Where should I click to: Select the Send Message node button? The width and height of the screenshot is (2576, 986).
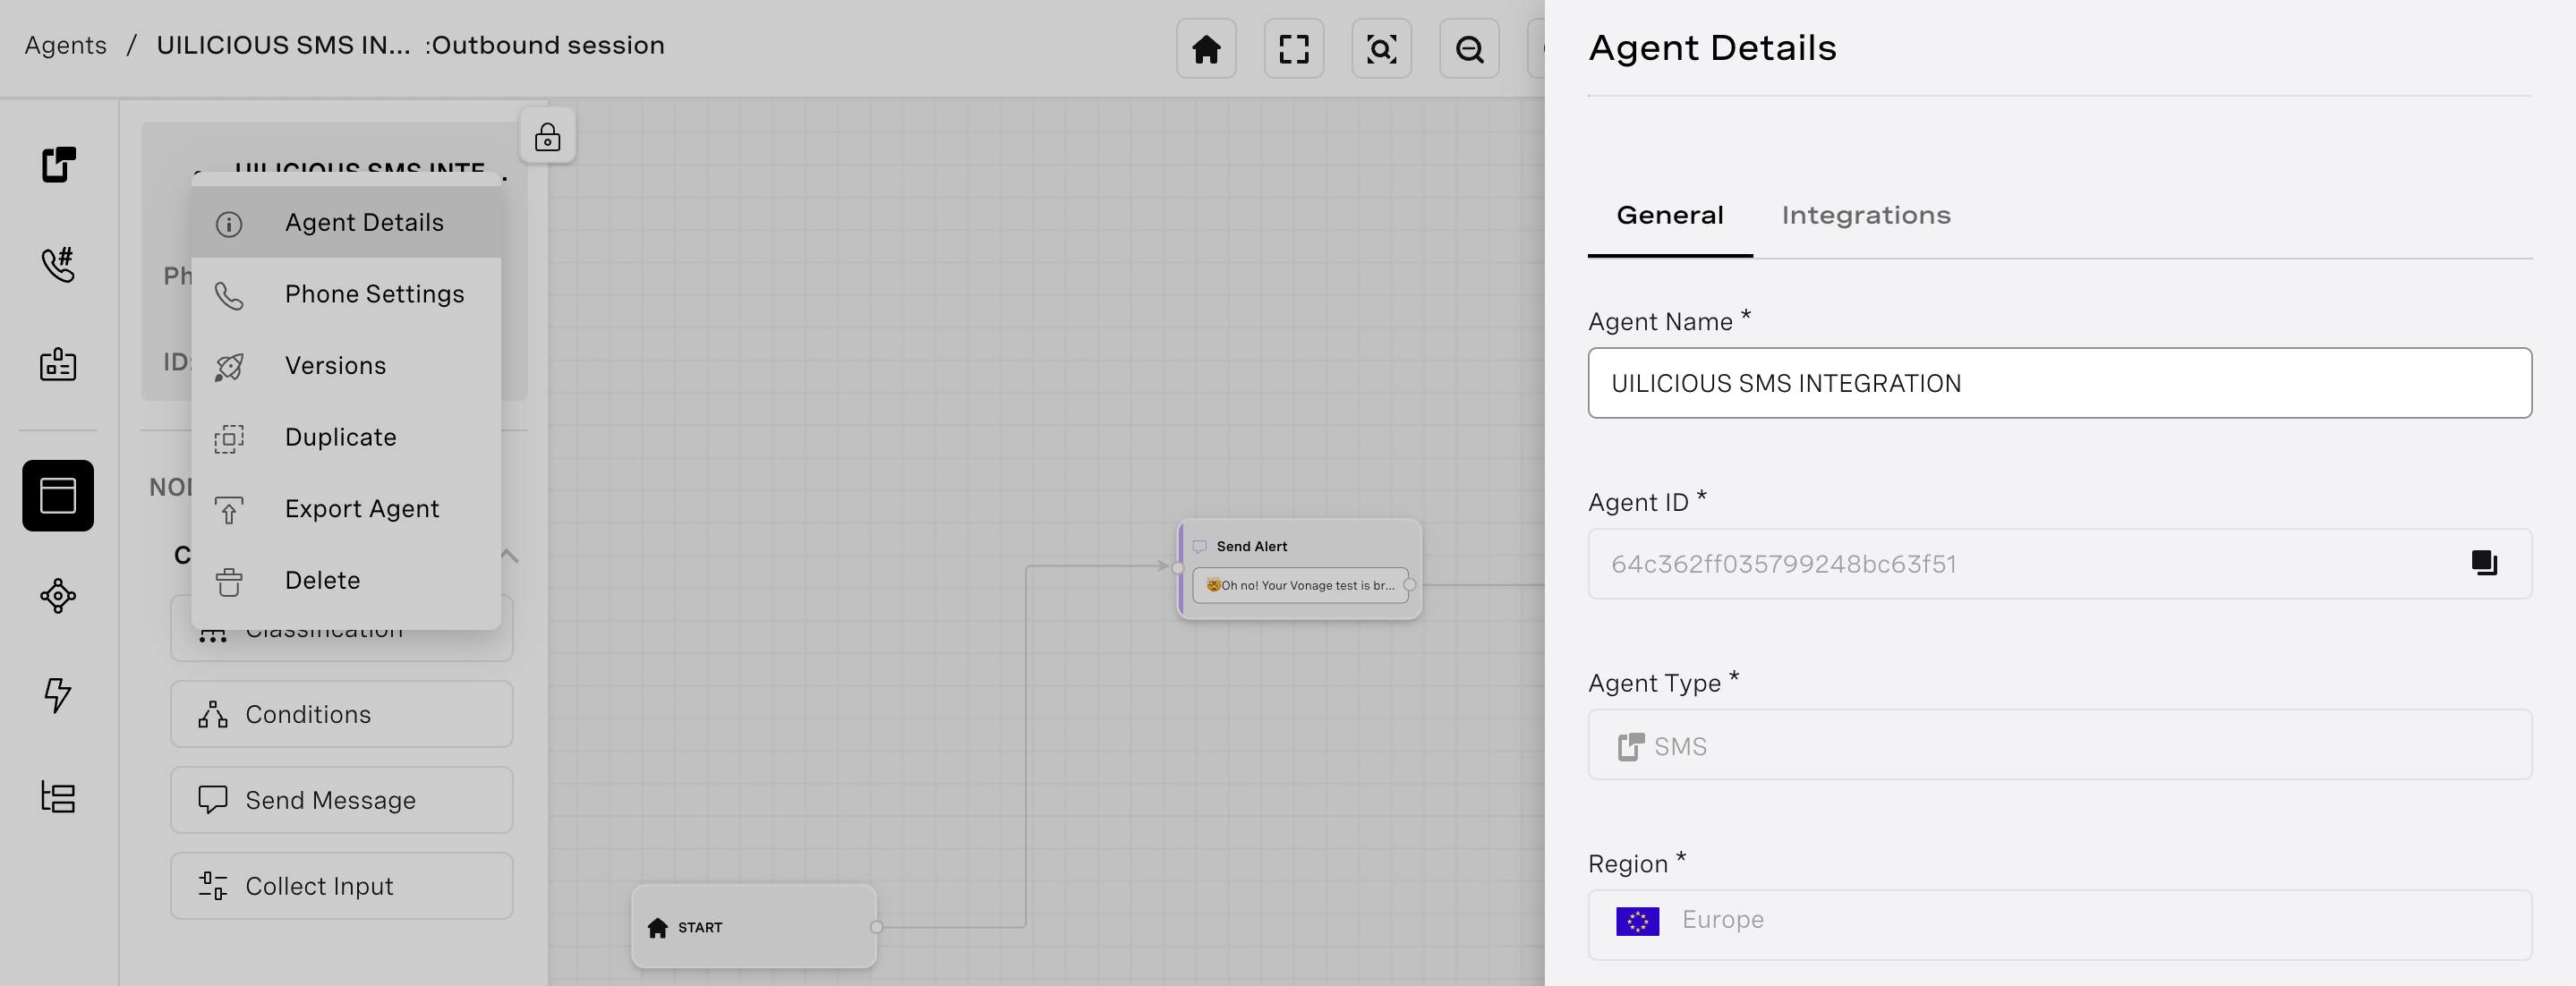(x=341, y=800)
